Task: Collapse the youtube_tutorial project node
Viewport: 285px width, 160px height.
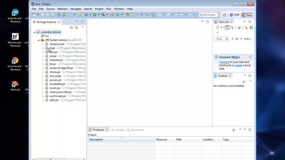Action: pyautogui.click(x=34, y=32)
